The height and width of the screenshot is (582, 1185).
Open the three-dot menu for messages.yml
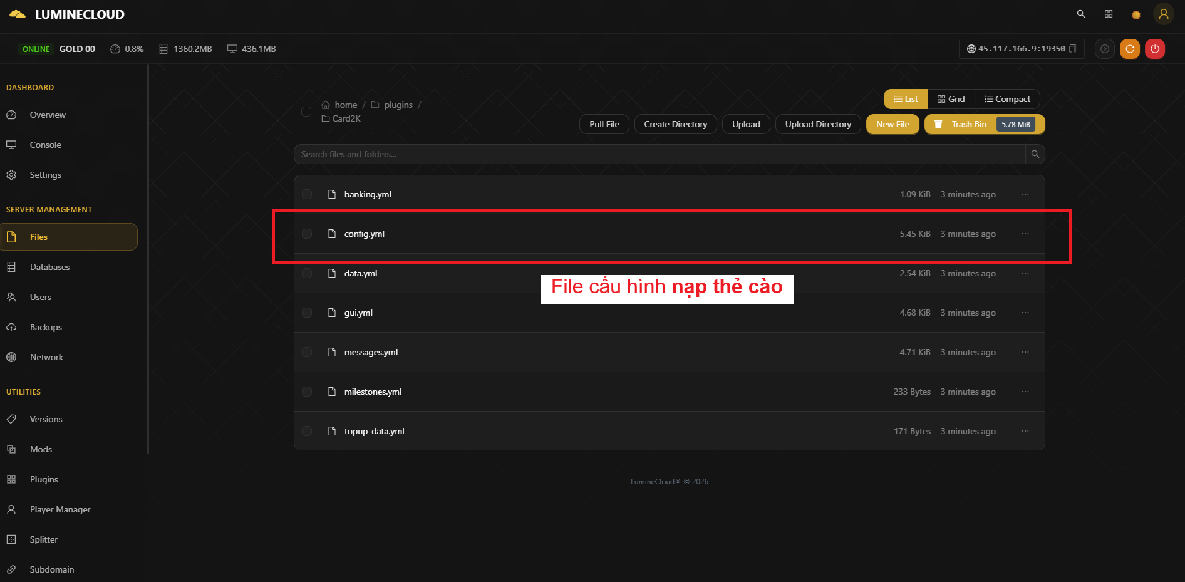coord(1025,352)
